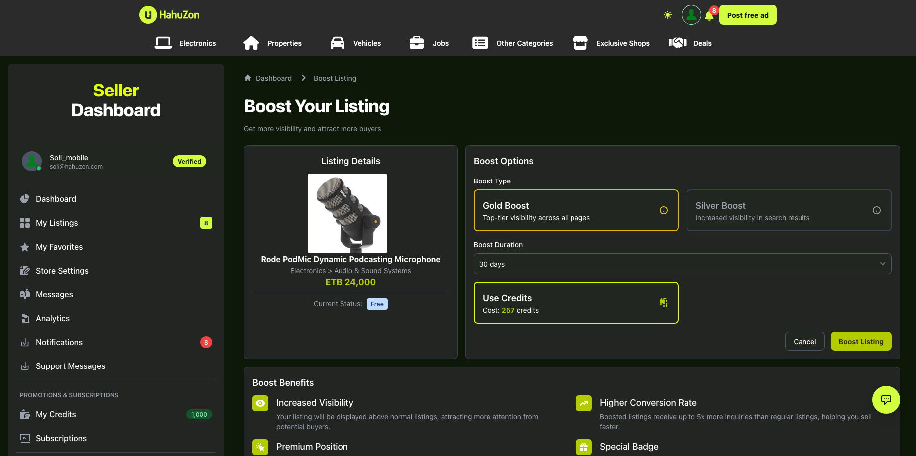This screenshot has width=916, height=456.
Task: Go to My Listings in sidebar
Action: tap(57, 223)
